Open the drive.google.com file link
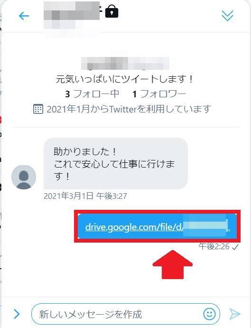Image resolution: width=251 pixels, height=328 pixels. [x=158, y=227]
